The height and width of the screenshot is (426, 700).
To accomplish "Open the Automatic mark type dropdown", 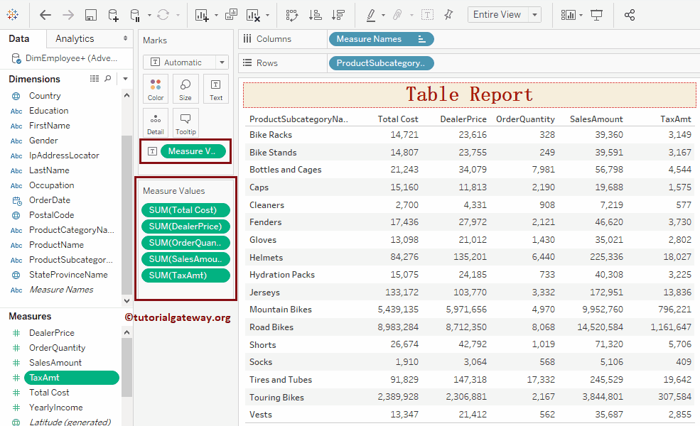I will point(222,62).
